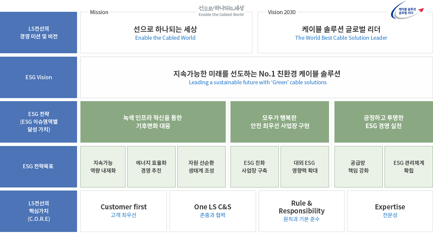Click the '자원 선순환 생태계 조성' goal tile
Screen dimensions: 433x235
tap(201, 167)
